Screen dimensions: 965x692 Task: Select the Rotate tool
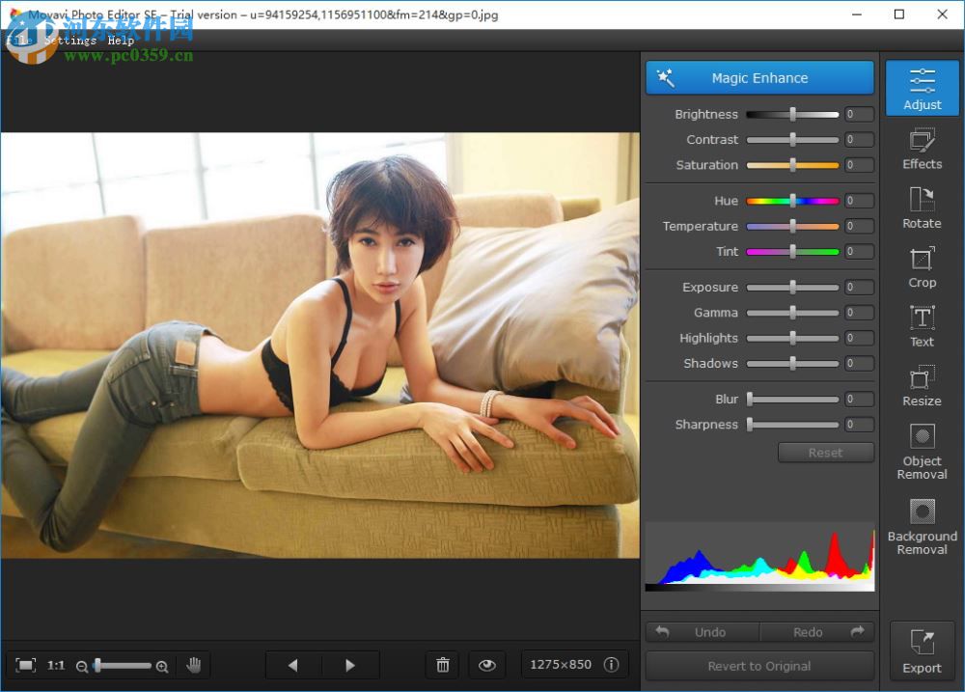point(921,210)
